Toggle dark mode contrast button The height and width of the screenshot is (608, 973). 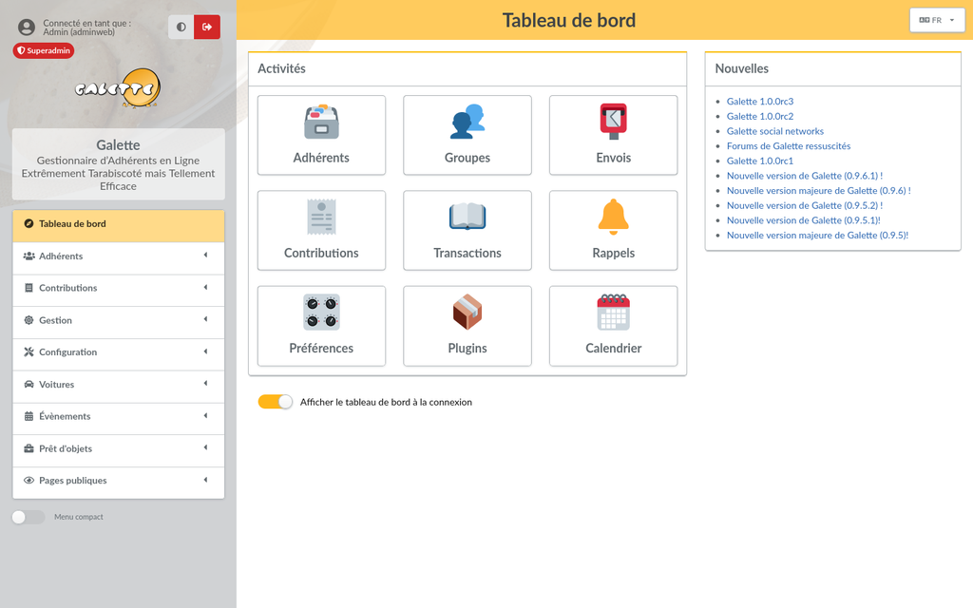click(181, 27)
